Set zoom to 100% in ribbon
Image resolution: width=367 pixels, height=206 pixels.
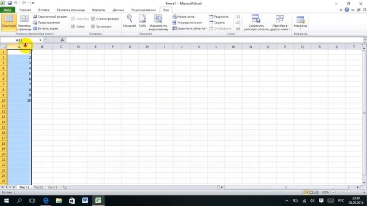point(142,21)
